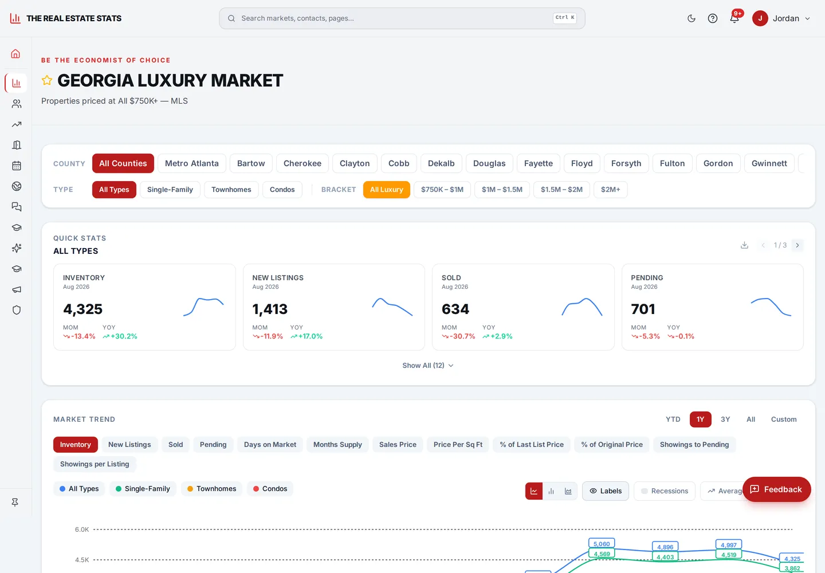Go to next Quick Stats page chevron
The width and height of the screenshot is (825, 573).
797,245
